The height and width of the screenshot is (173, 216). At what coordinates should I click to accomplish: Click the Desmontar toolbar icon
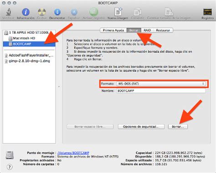click(x=57, y=12)
